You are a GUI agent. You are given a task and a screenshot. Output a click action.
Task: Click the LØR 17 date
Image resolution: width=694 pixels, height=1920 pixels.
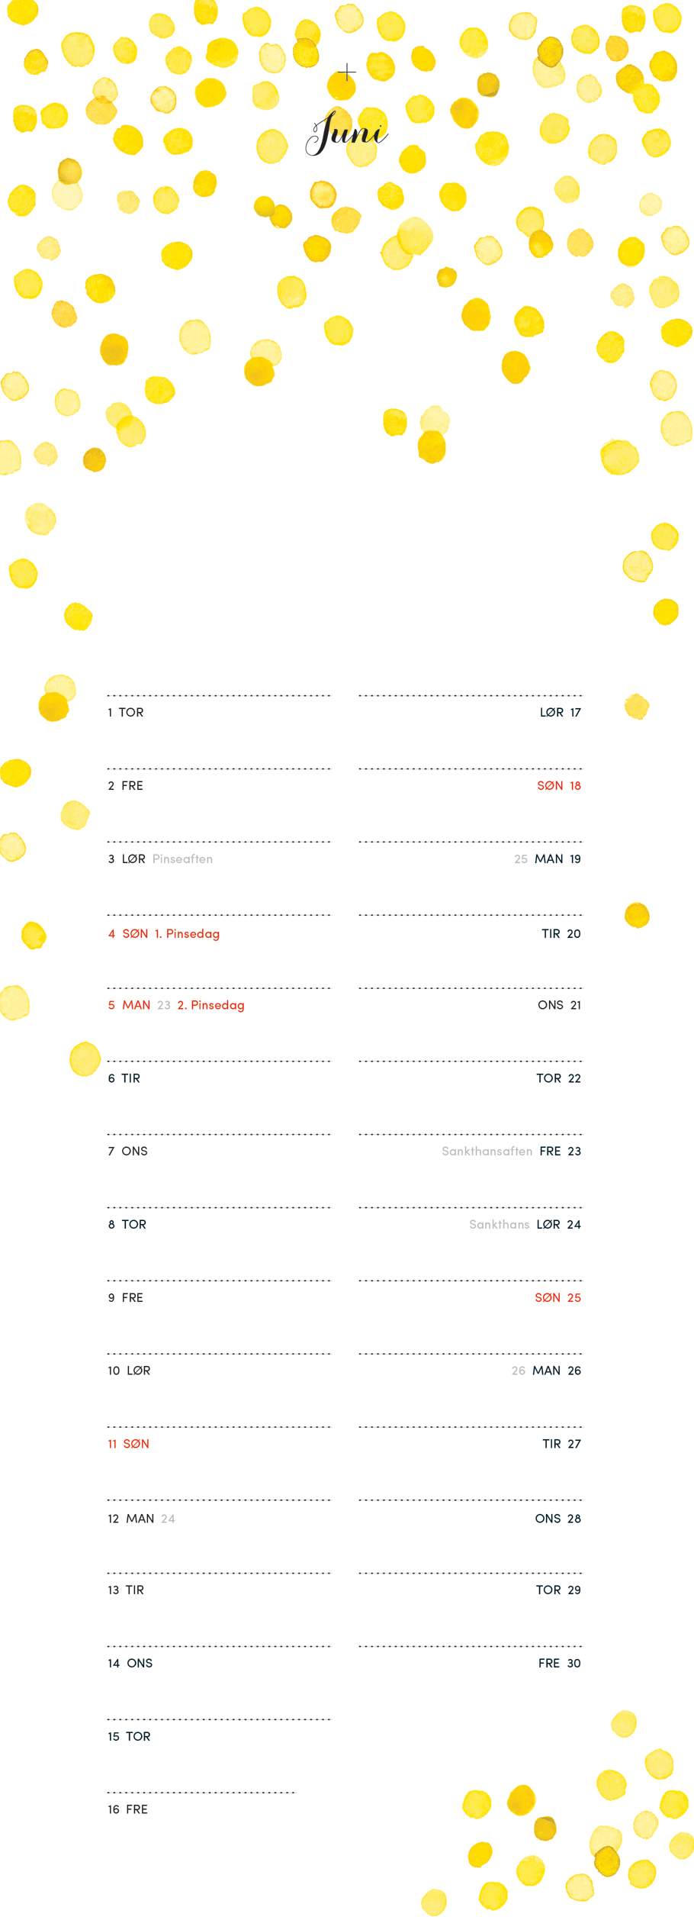(x=561, y=712)
